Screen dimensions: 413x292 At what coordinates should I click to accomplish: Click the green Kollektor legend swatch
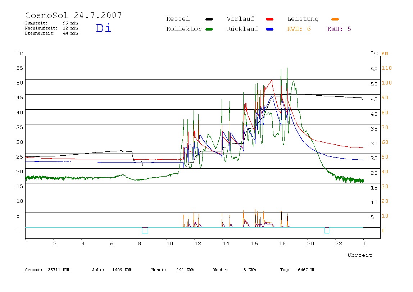click(x=209, y=29)
